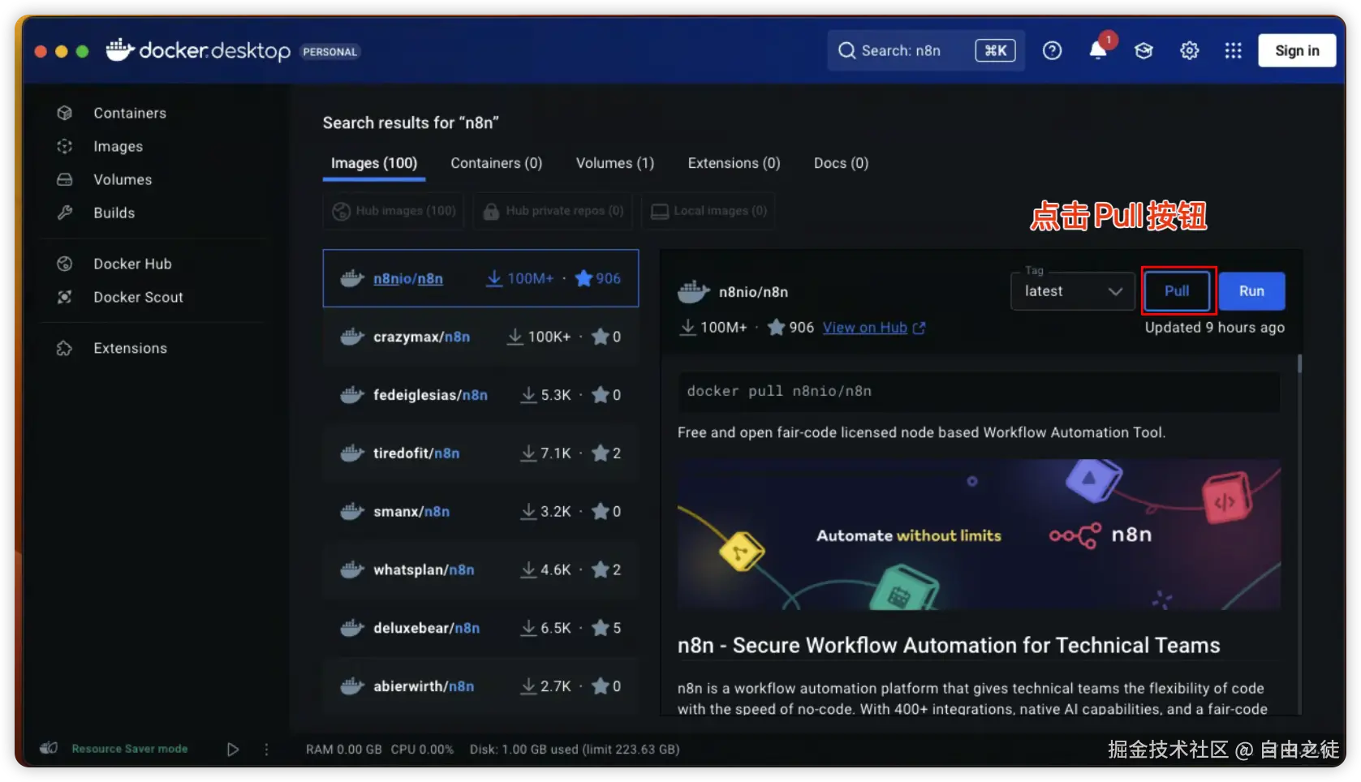
Task: Toggle the Hub private repos (0) filter
Action: coord(553,211)
